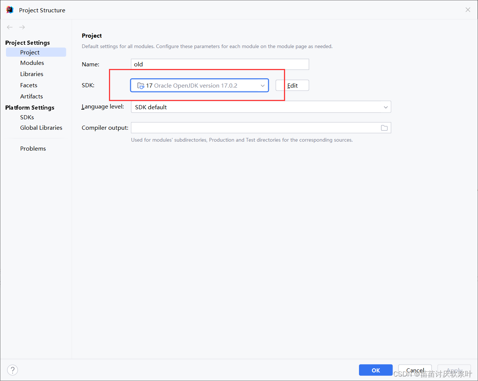Open the Artifacts configuration
The width and height of the screenshot is (478, 381).
(31, 96)
